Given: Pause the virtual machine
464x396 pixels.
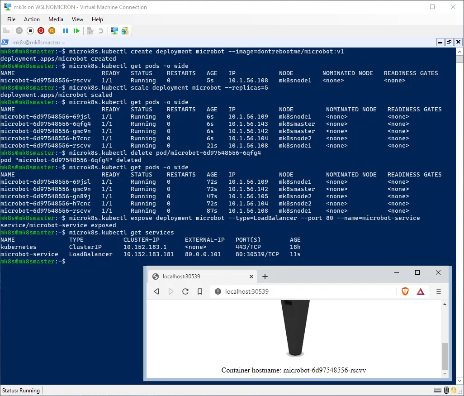Looking at the screenshot, I should click(66, 31).
